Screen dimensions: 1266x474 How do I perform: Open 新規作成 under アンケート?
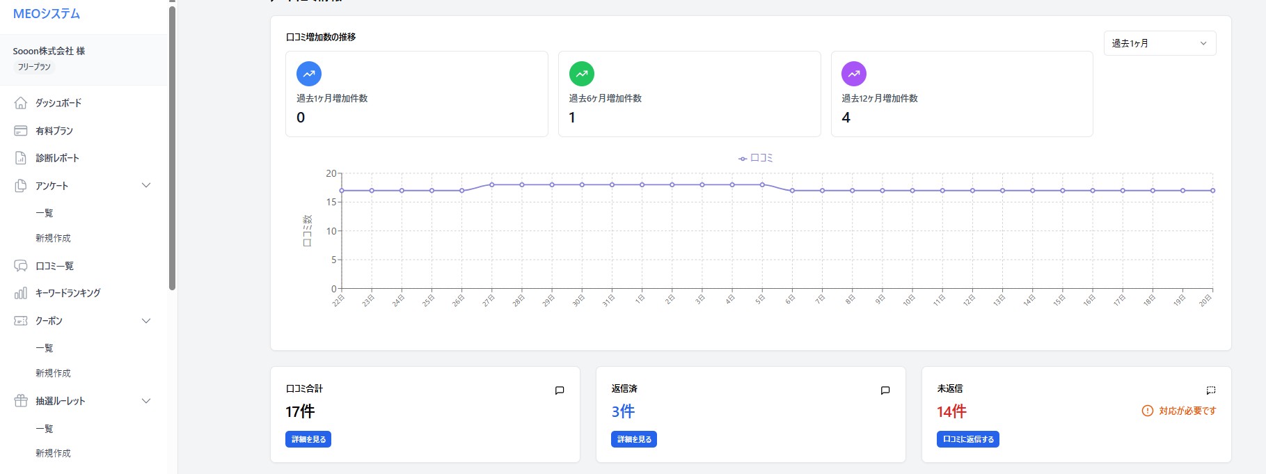point(54,238)
